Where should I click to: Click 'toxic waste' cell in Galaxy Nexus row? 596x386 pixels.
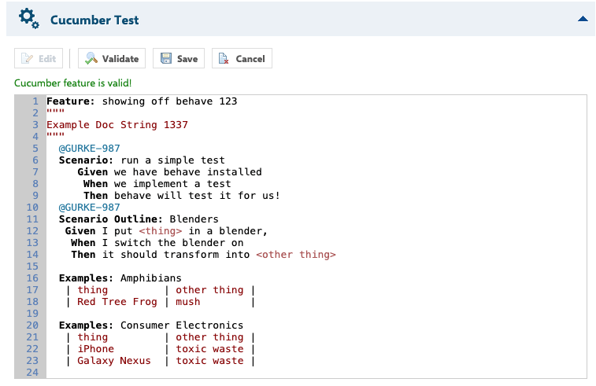coord(209,361)
